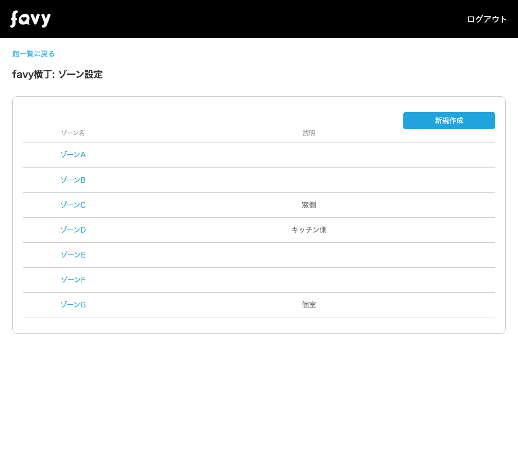This screenshot has width=518, height=455.
Task: Click the 新規作成 button
Action: tap(449, 121)
